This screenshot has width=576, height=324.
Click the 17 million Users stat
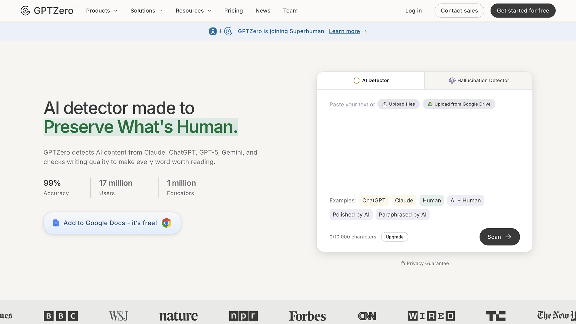point(116,187)
